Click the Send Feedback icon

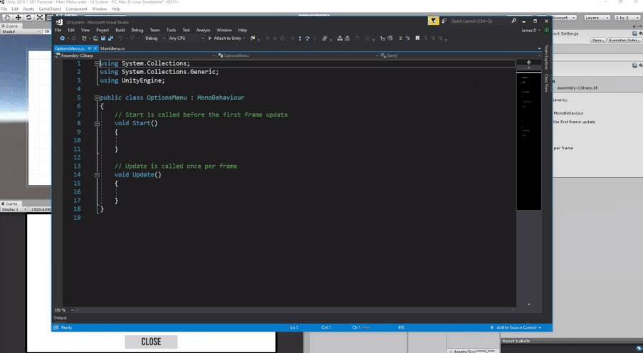click(444, 21)
